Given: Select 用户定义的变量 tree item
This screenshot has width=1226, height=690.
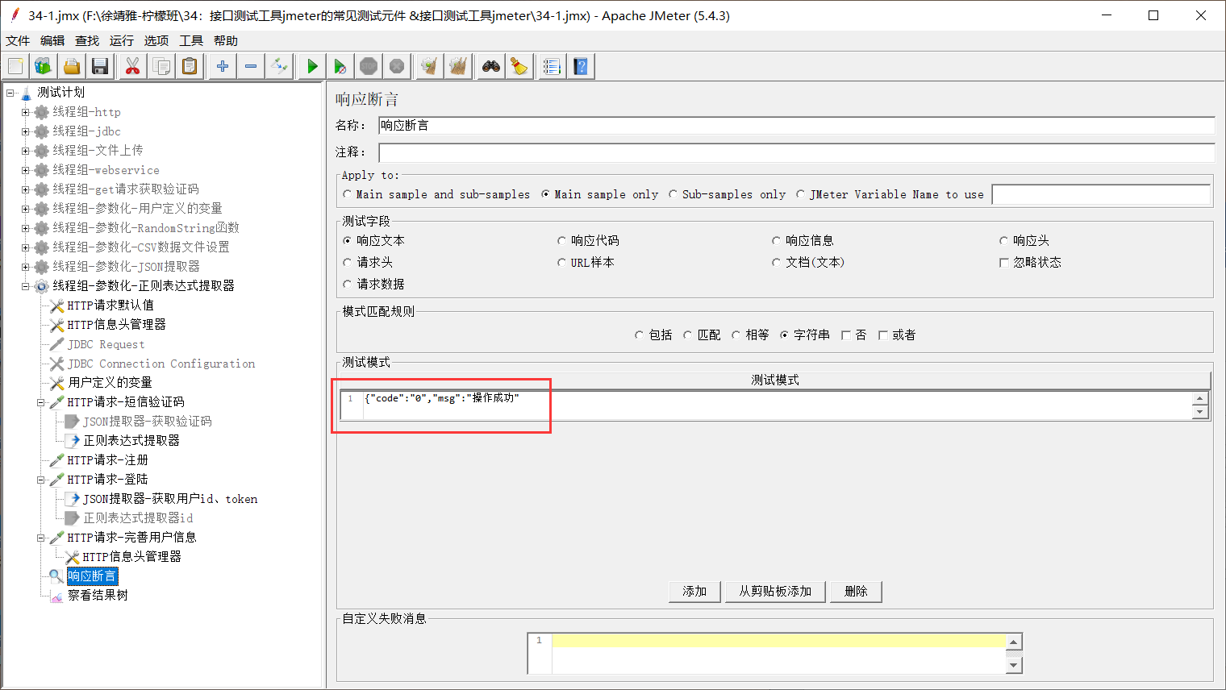Looking at the screenshot, I should point(110,383).
